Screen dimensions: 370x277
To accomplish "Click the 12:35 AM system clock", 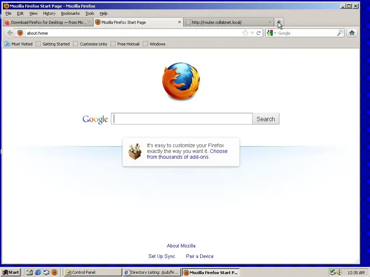I will tap(356, 273).
